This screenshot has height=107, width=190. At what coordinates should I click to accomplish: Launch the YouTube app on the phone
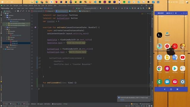[x=183, y=57]
